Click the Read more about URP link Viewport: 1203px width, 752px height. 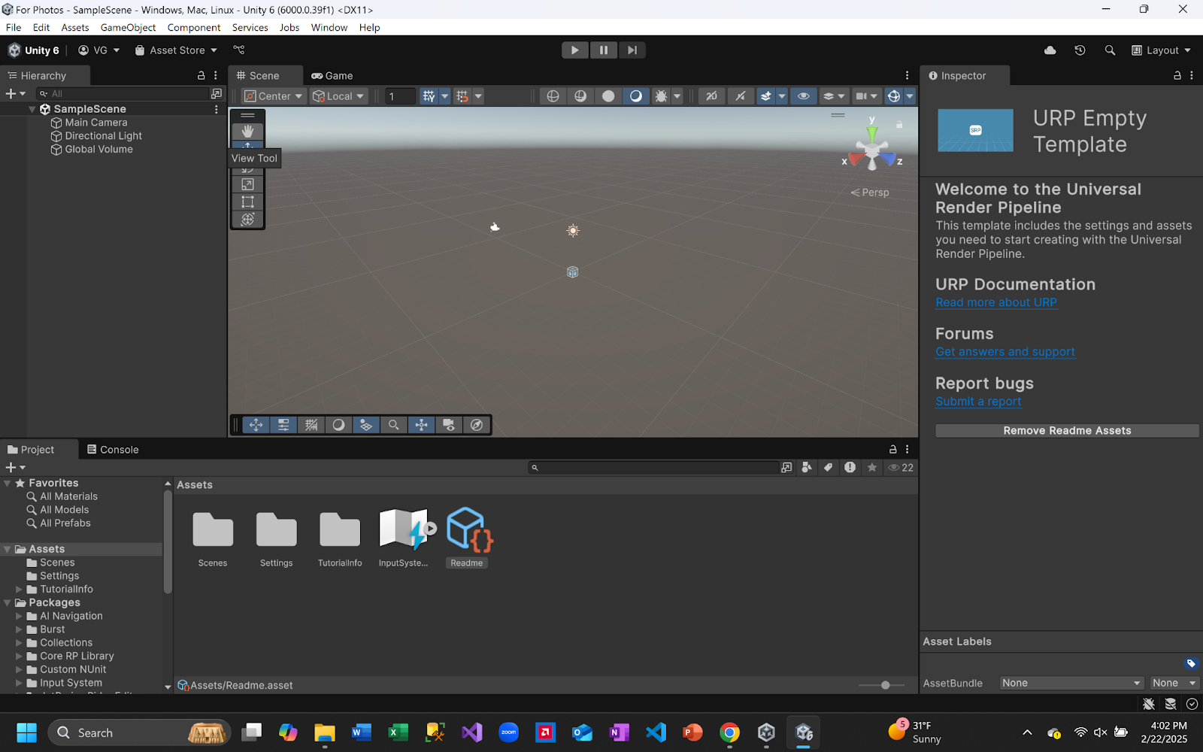pyautogui.click(x=996, y=302)
